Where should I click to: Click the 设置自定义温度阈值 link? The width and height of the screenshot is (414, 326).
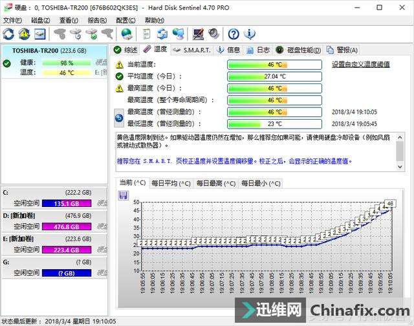pos(361,64)
